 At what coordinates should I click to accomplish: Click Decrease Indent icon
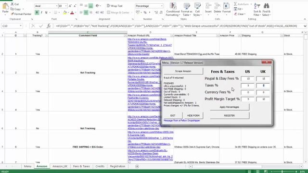[x=97, y=12]
